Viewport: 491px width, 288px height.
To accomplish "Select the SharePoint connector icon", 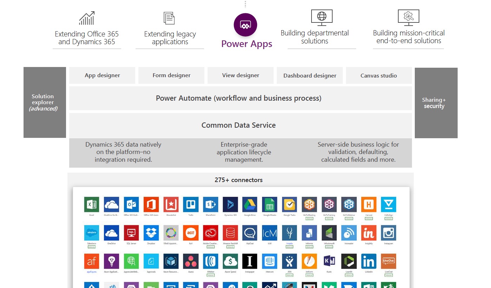I will coord(210,204).
